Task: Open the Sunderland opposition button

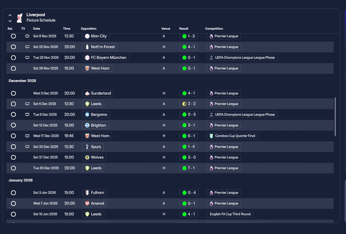Action: click(x=98, y=93)
